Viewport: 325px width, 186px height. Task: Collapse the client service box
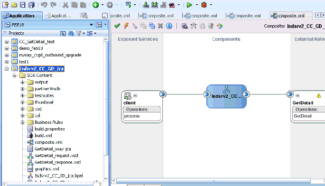(x=135, y=95)
